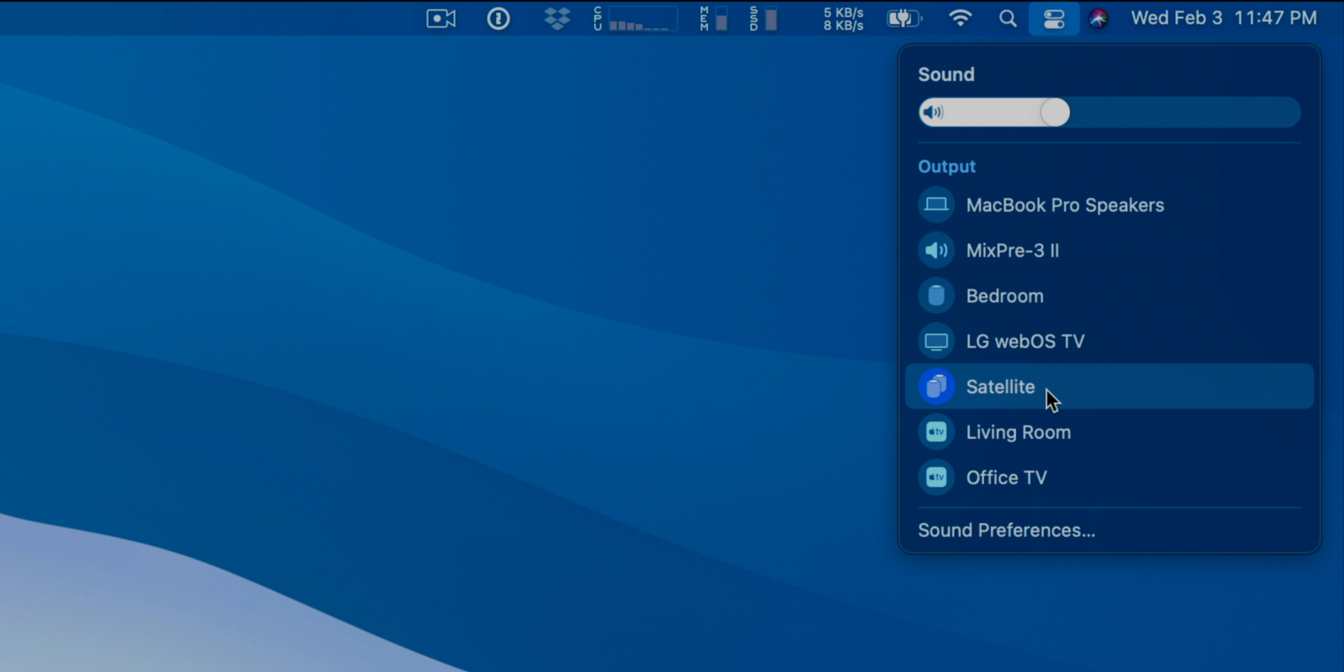
Task: Click the MEM memory monitor icon
Action: coord(715,19)
